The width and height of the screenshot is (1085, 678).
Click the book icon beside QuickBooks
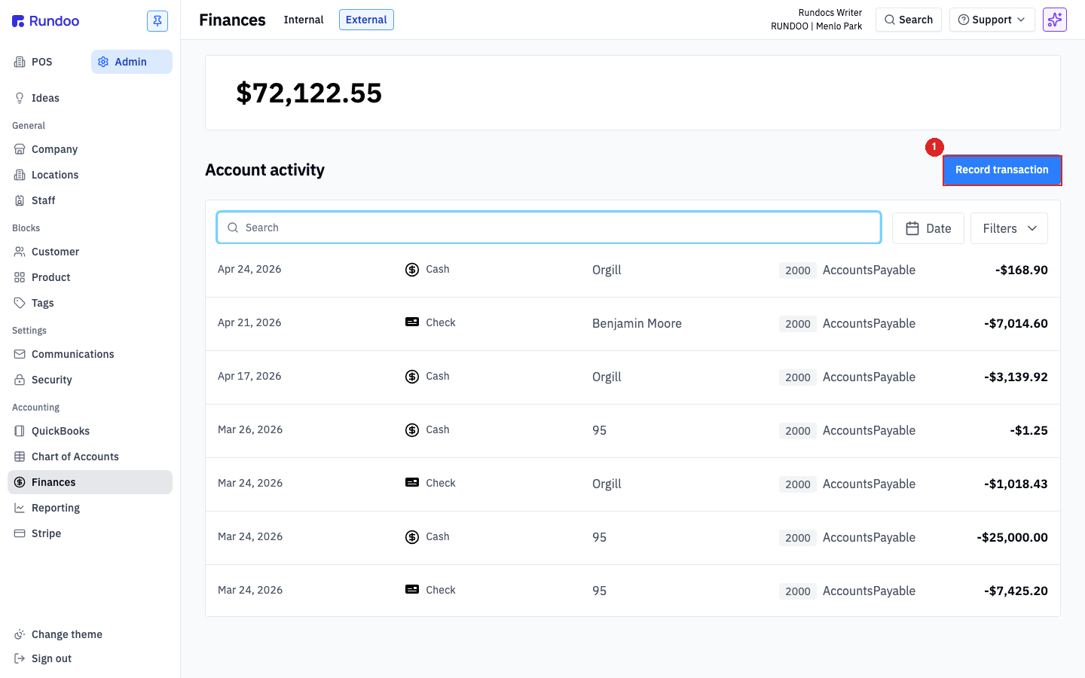point(20,431)
